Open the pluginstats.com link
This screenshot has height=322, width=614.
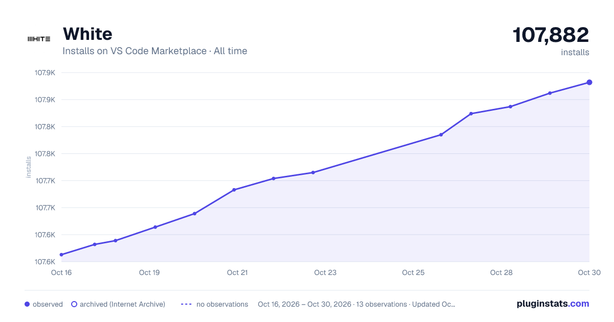point(553,304)
